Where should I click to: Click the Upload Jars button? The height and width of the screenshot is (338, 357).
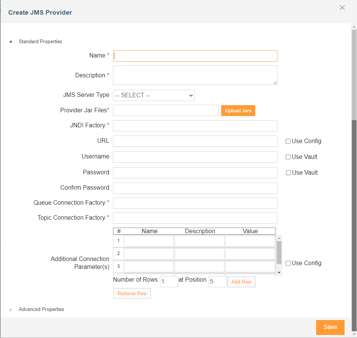click(x=238, y=111)
